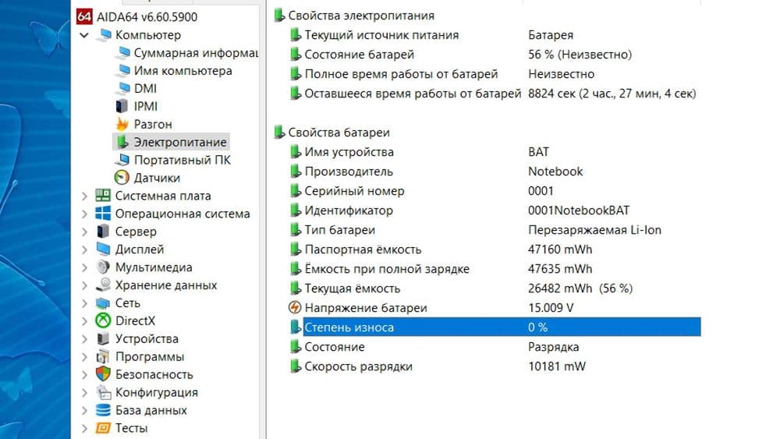The image size is (780, 439).
Task: Click the Системная плата board icon
Action: (x=103, y=196)
